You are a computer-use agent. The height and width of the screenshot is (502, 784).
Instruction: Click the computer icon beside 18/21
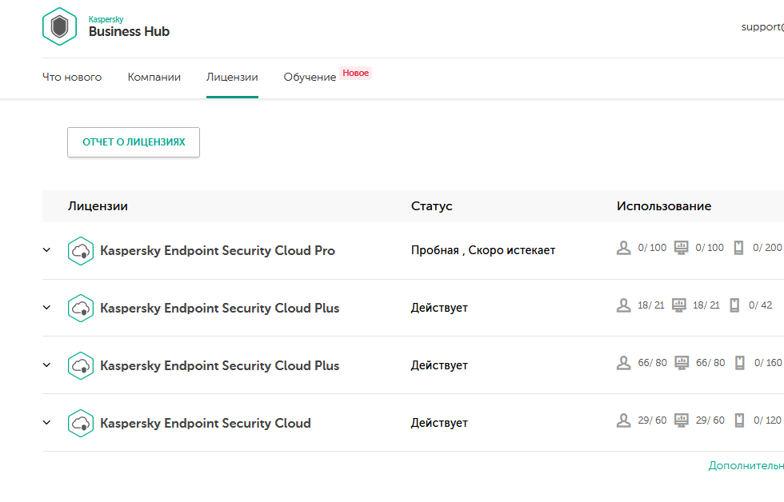(679, 305)
